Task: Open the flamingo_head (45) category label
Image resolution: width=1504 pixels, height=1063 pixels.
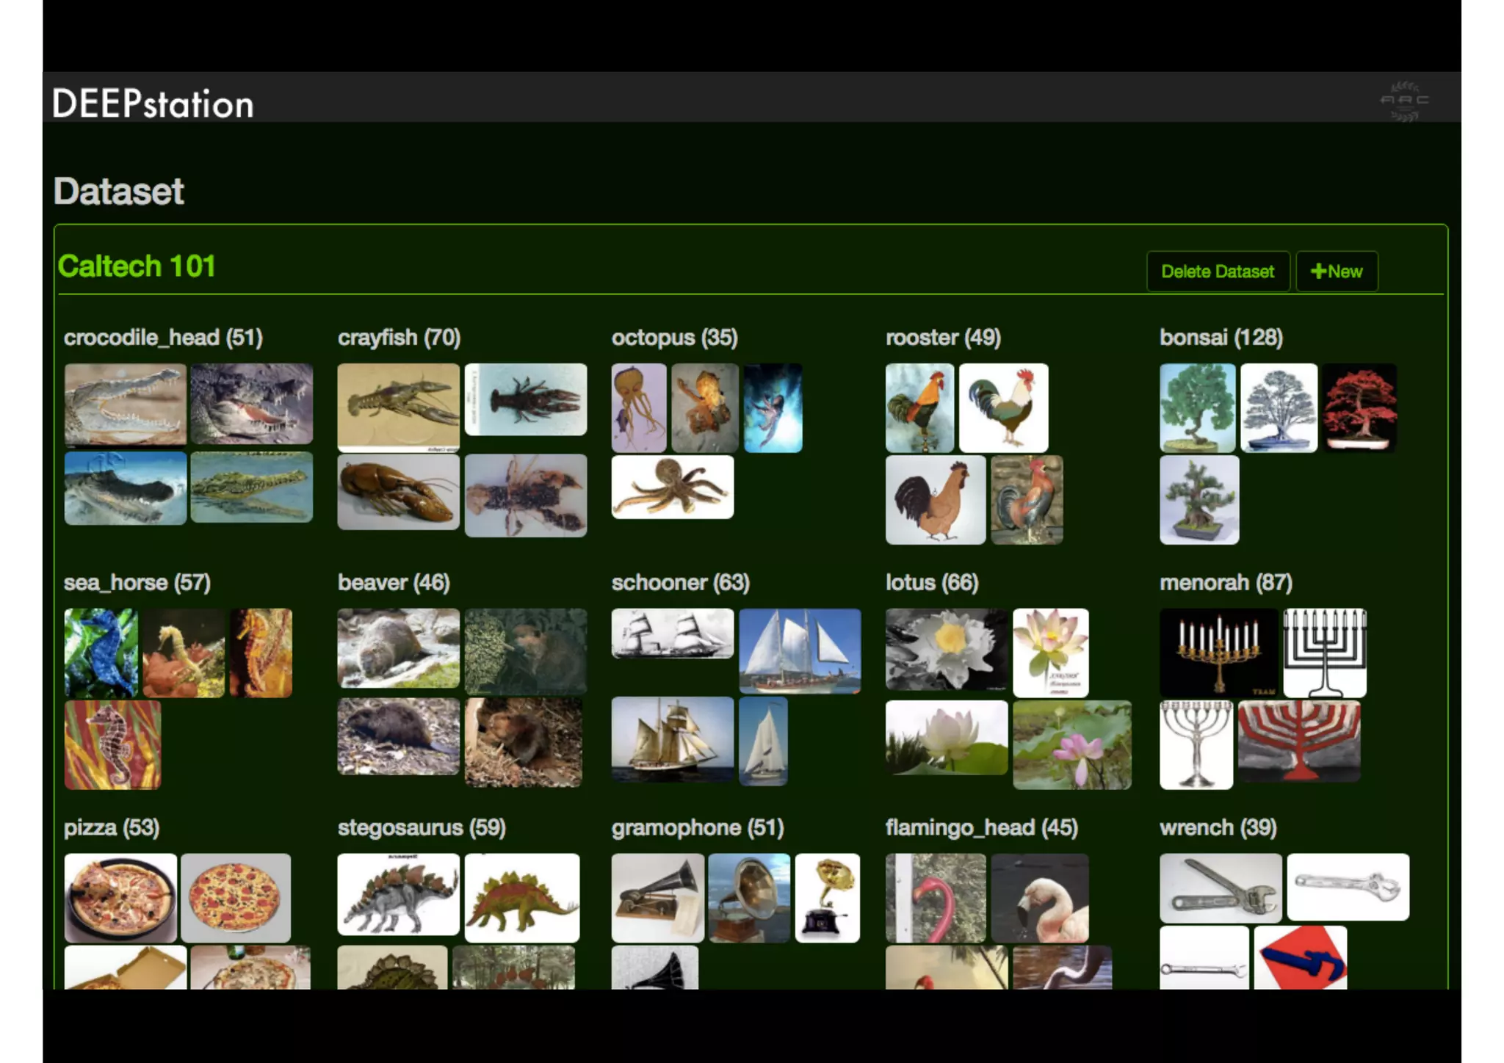Action: (x=981, y=828)
